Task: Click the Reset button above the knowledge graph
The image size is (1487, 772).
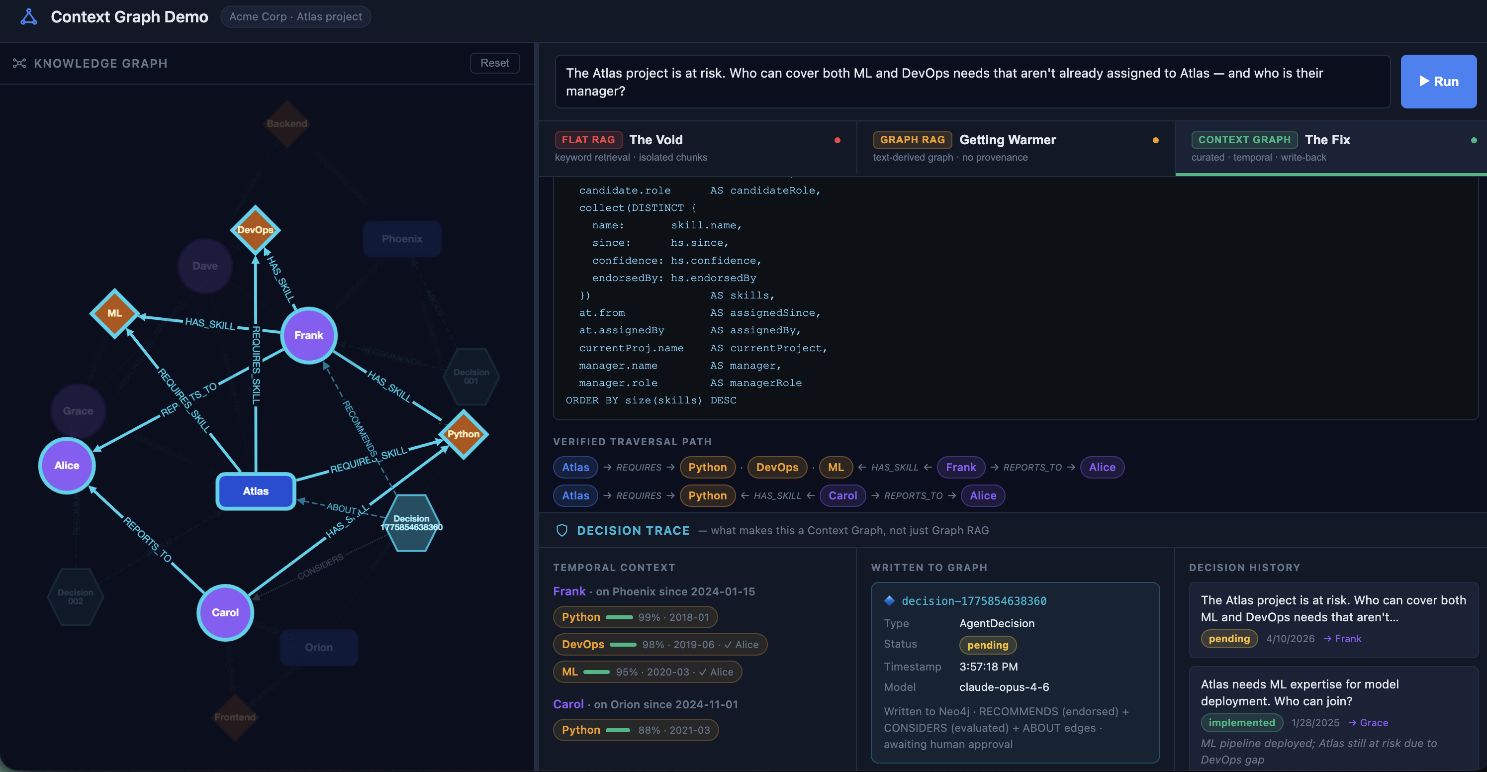Action: 494,63
